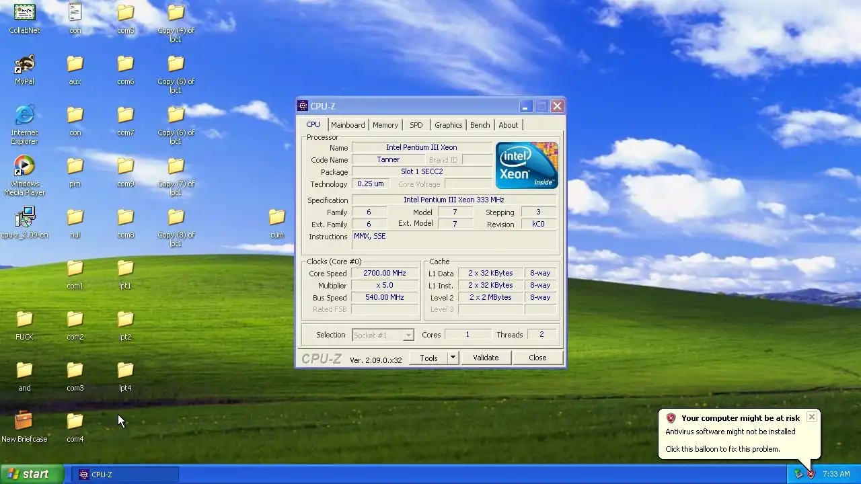
Task: Click the Tools button
Action: click(x=428, y=358)
